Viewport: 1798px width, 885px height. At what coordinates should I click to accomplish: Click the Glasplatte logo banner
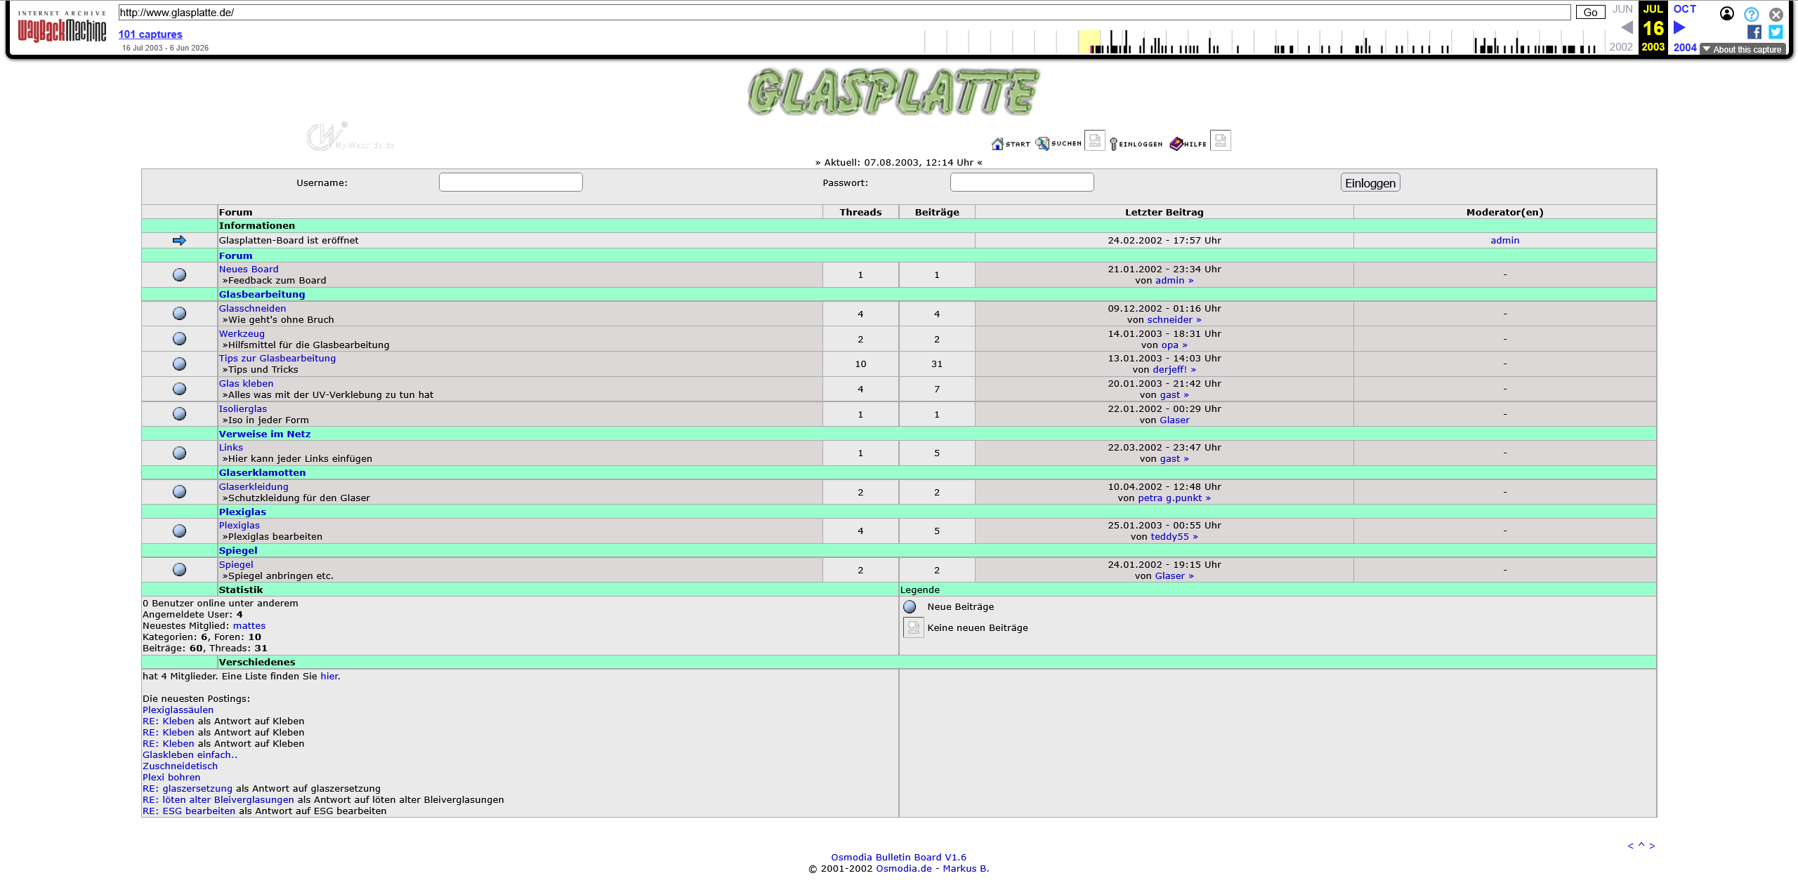click(894, 92)
